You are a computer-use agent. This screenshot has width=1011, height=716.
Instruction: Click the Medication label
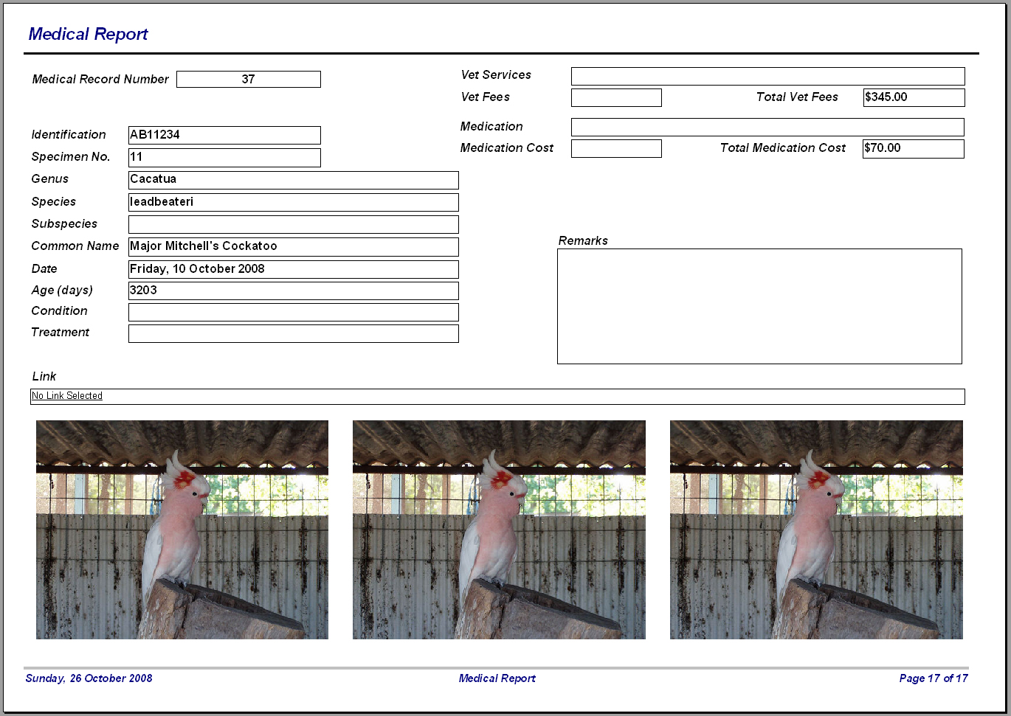[x=491, y=126]
